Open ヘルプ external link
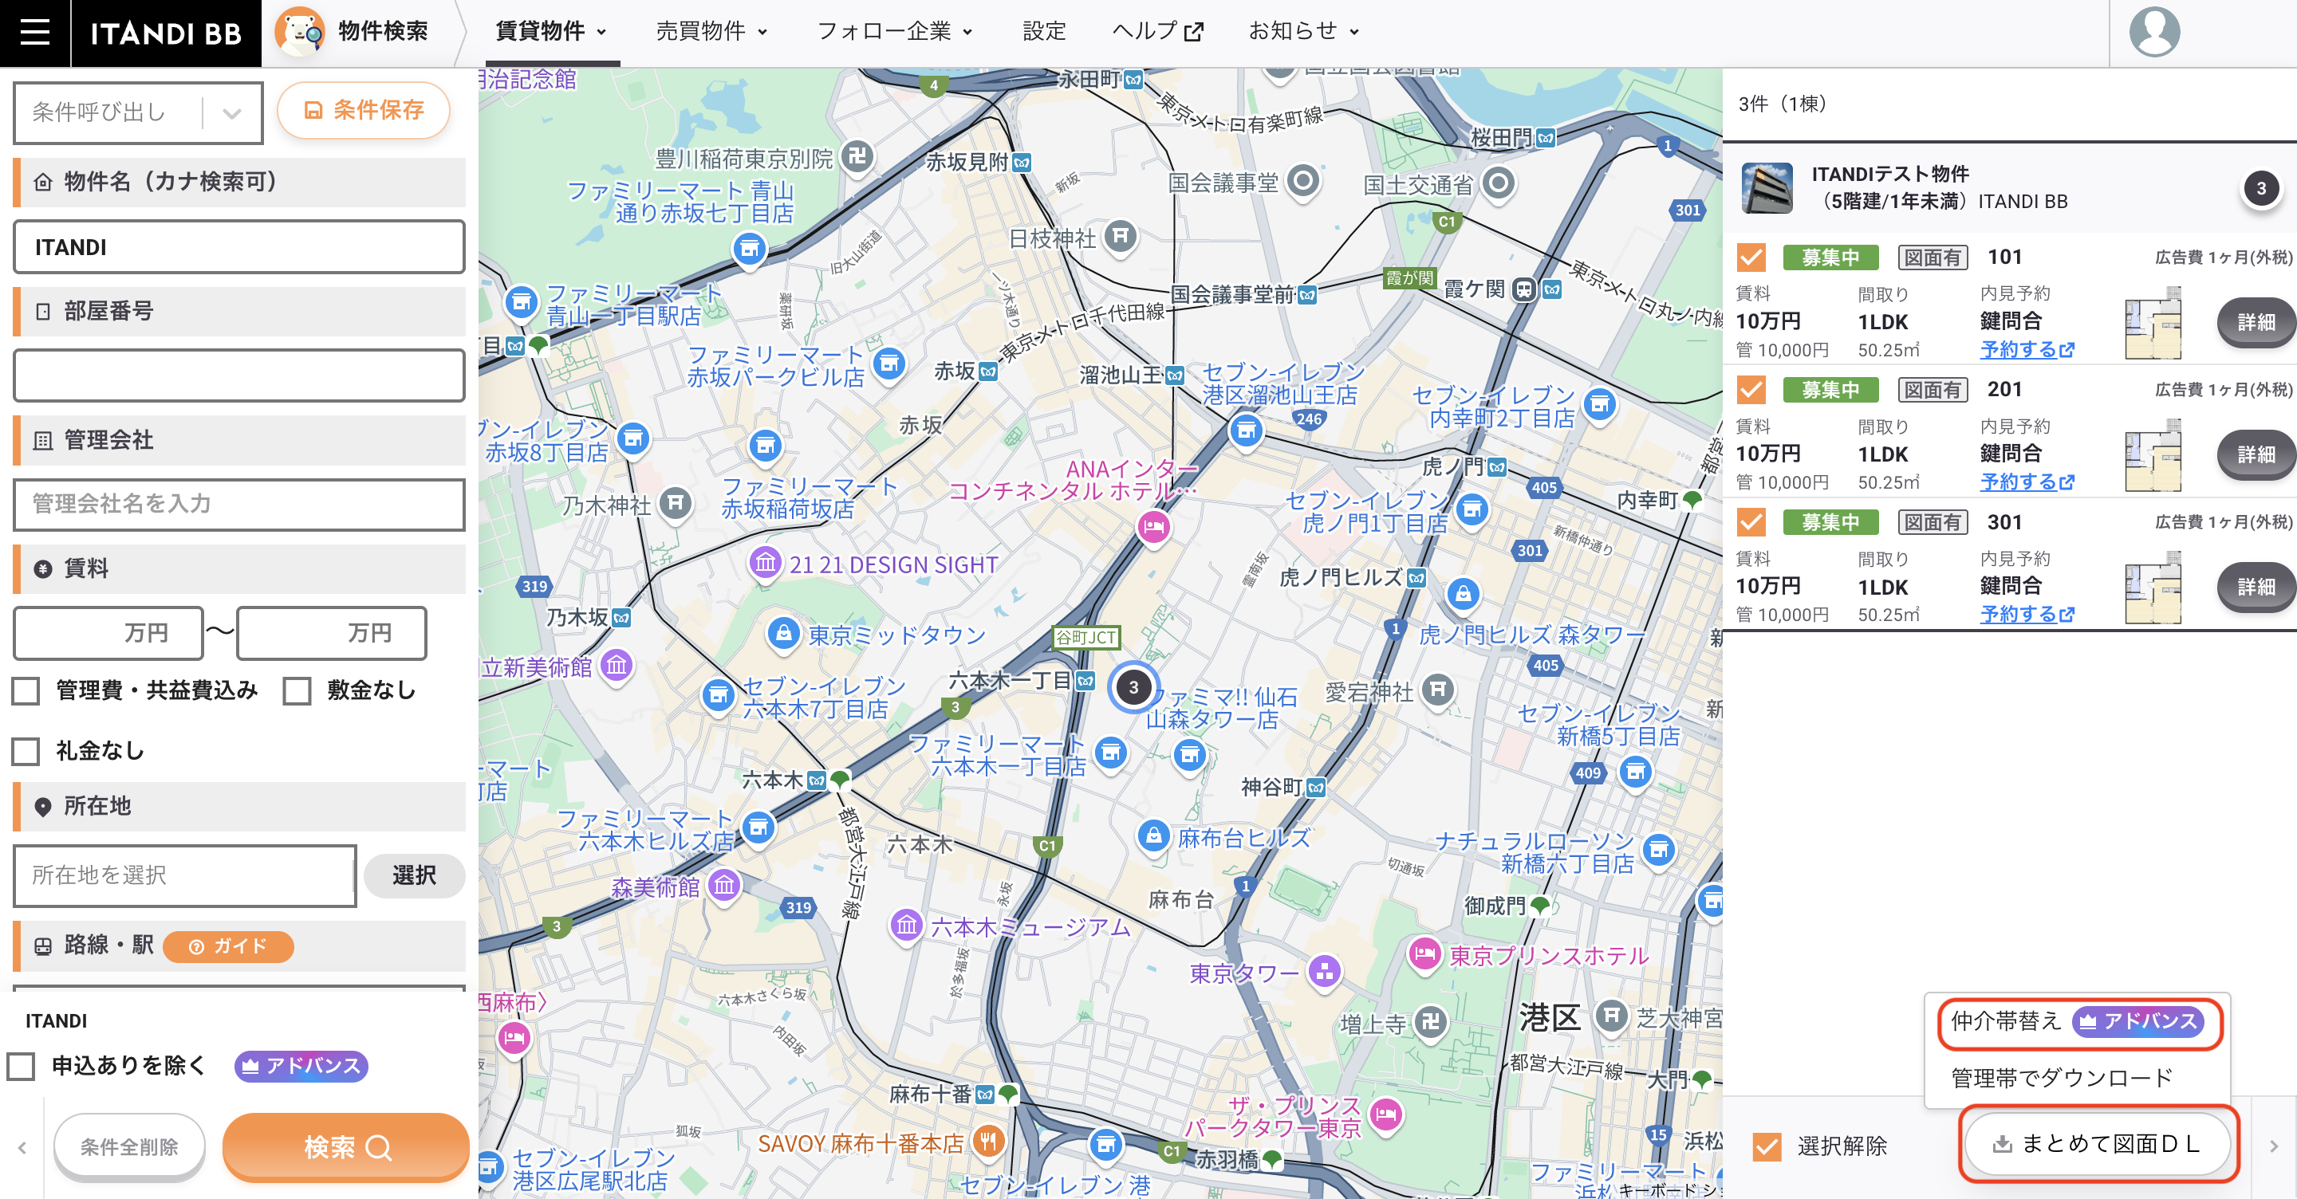The width and height of the screenshot is (2297, 1199). pyautogui.click(x=1157, y=31)
